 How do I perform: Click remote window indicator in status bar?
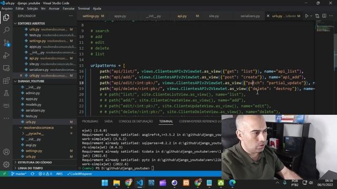tap(4, 174)
